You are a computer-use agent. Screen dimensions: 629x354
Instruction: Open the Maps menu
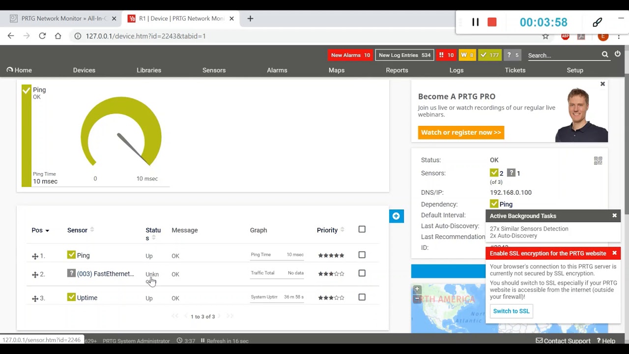coord(337,70)
